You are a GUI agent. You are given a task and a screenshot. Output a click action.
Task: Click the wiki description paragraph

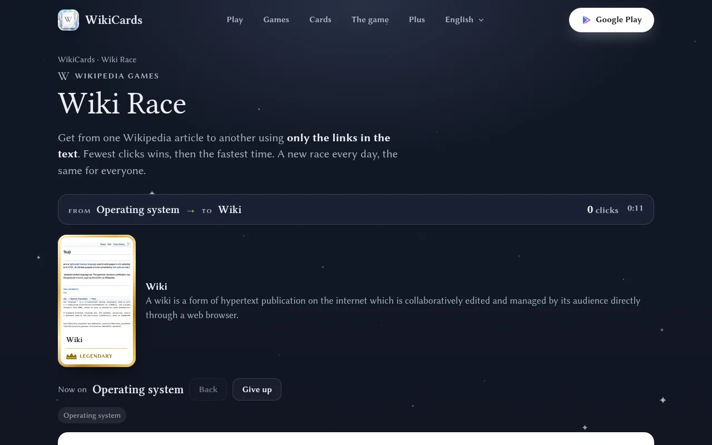pyautogui.click(x=393, y=308)
